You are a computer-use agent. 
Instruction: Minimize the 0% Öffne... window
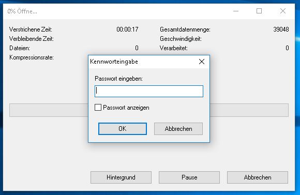point(236,11)
